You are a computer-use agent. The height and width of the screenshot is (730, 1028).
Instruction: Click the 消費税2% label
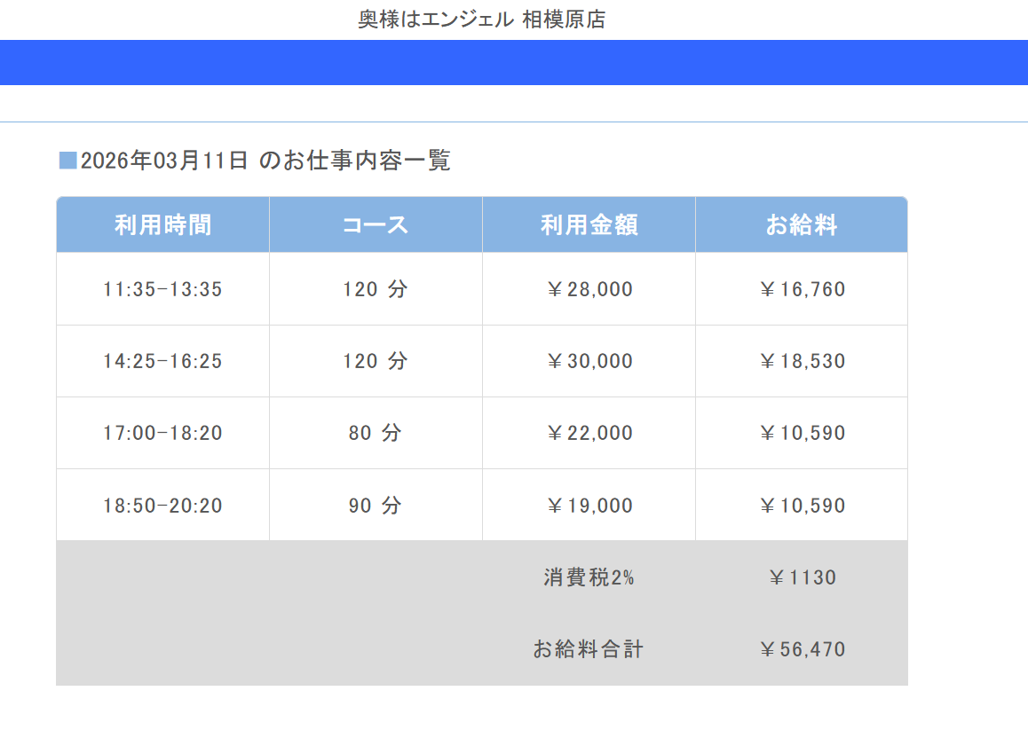[x=589, y=577]
